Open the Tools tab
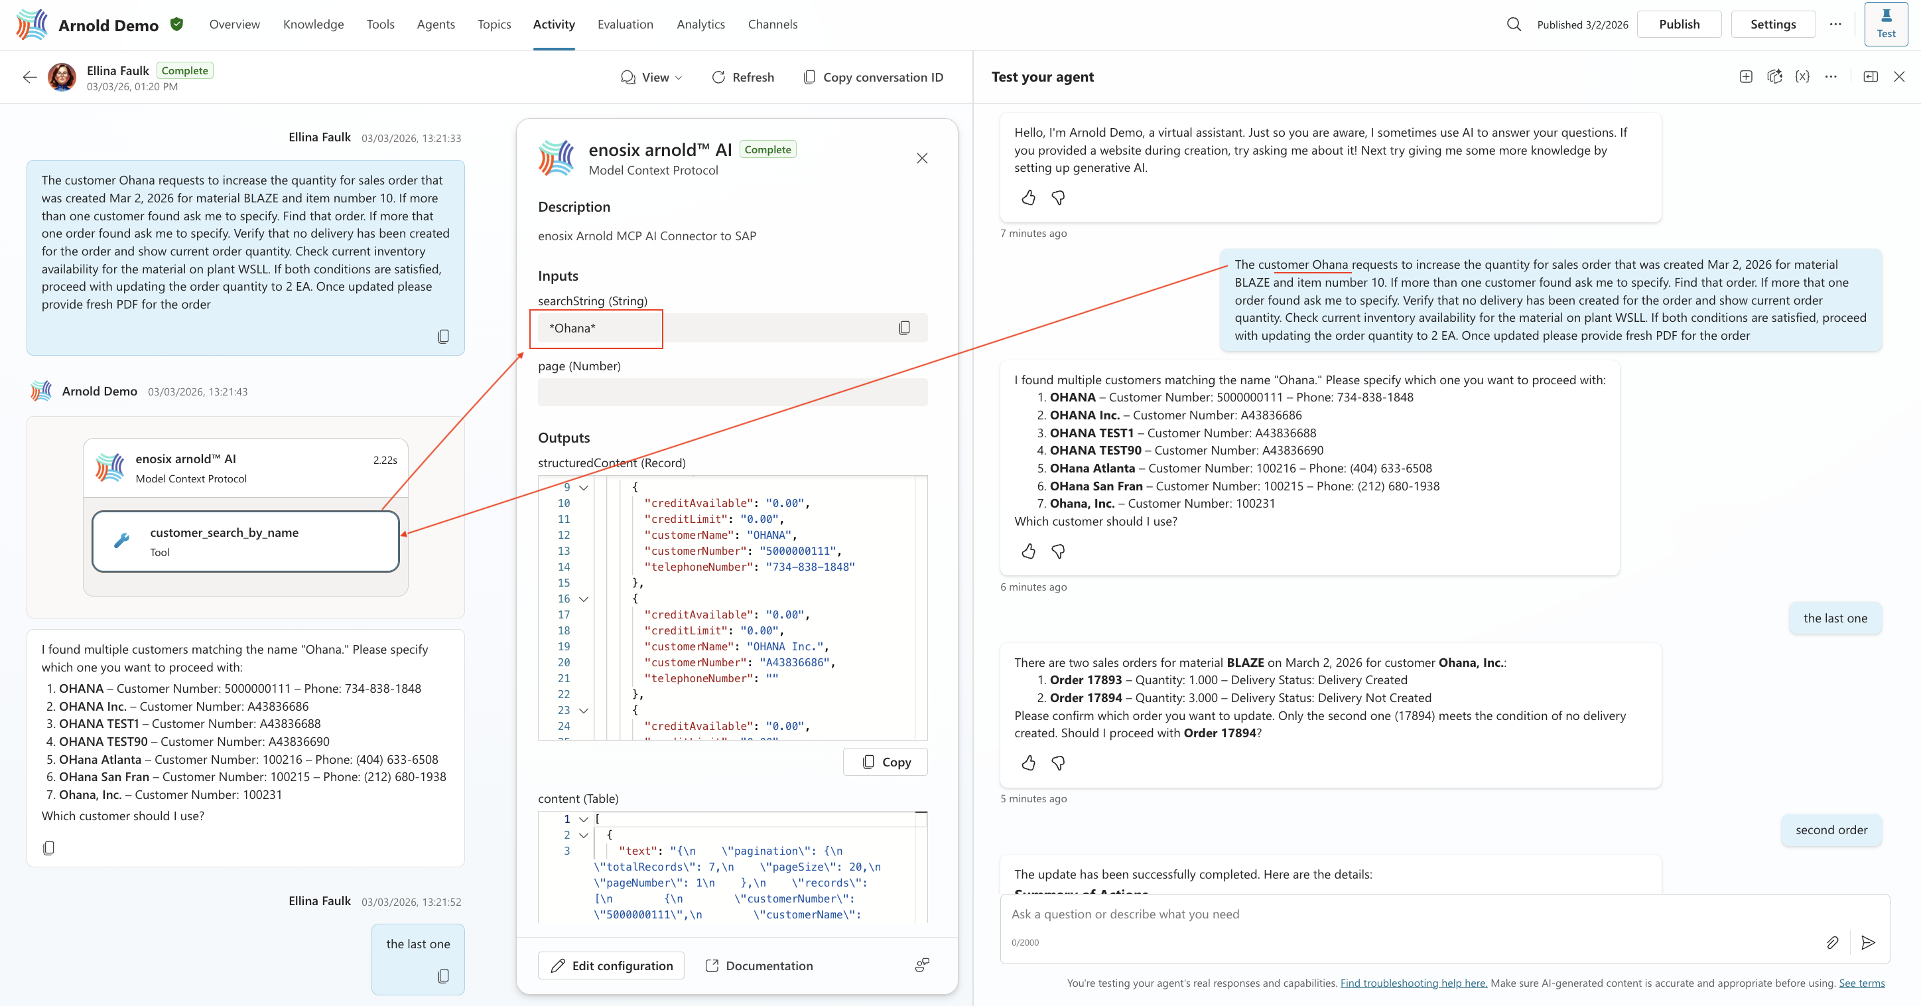 click(380, 25)
